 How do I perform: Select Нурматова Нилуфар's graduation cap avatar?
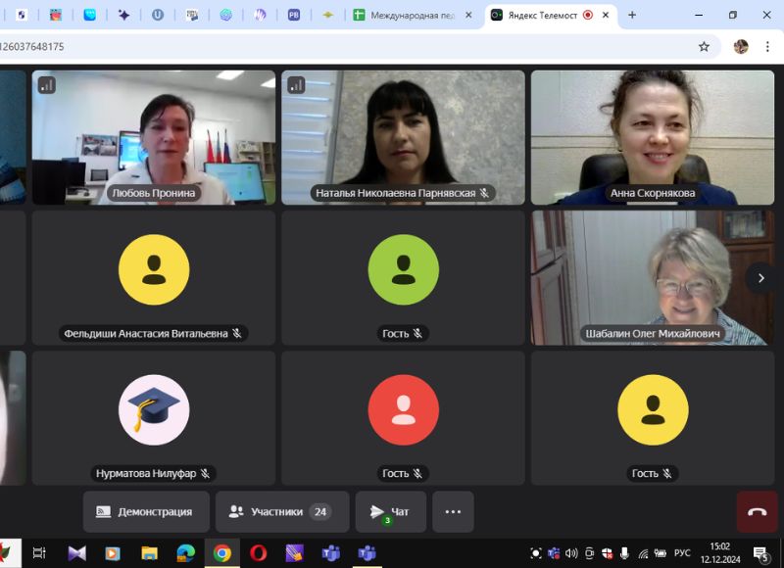coord(154,409)
